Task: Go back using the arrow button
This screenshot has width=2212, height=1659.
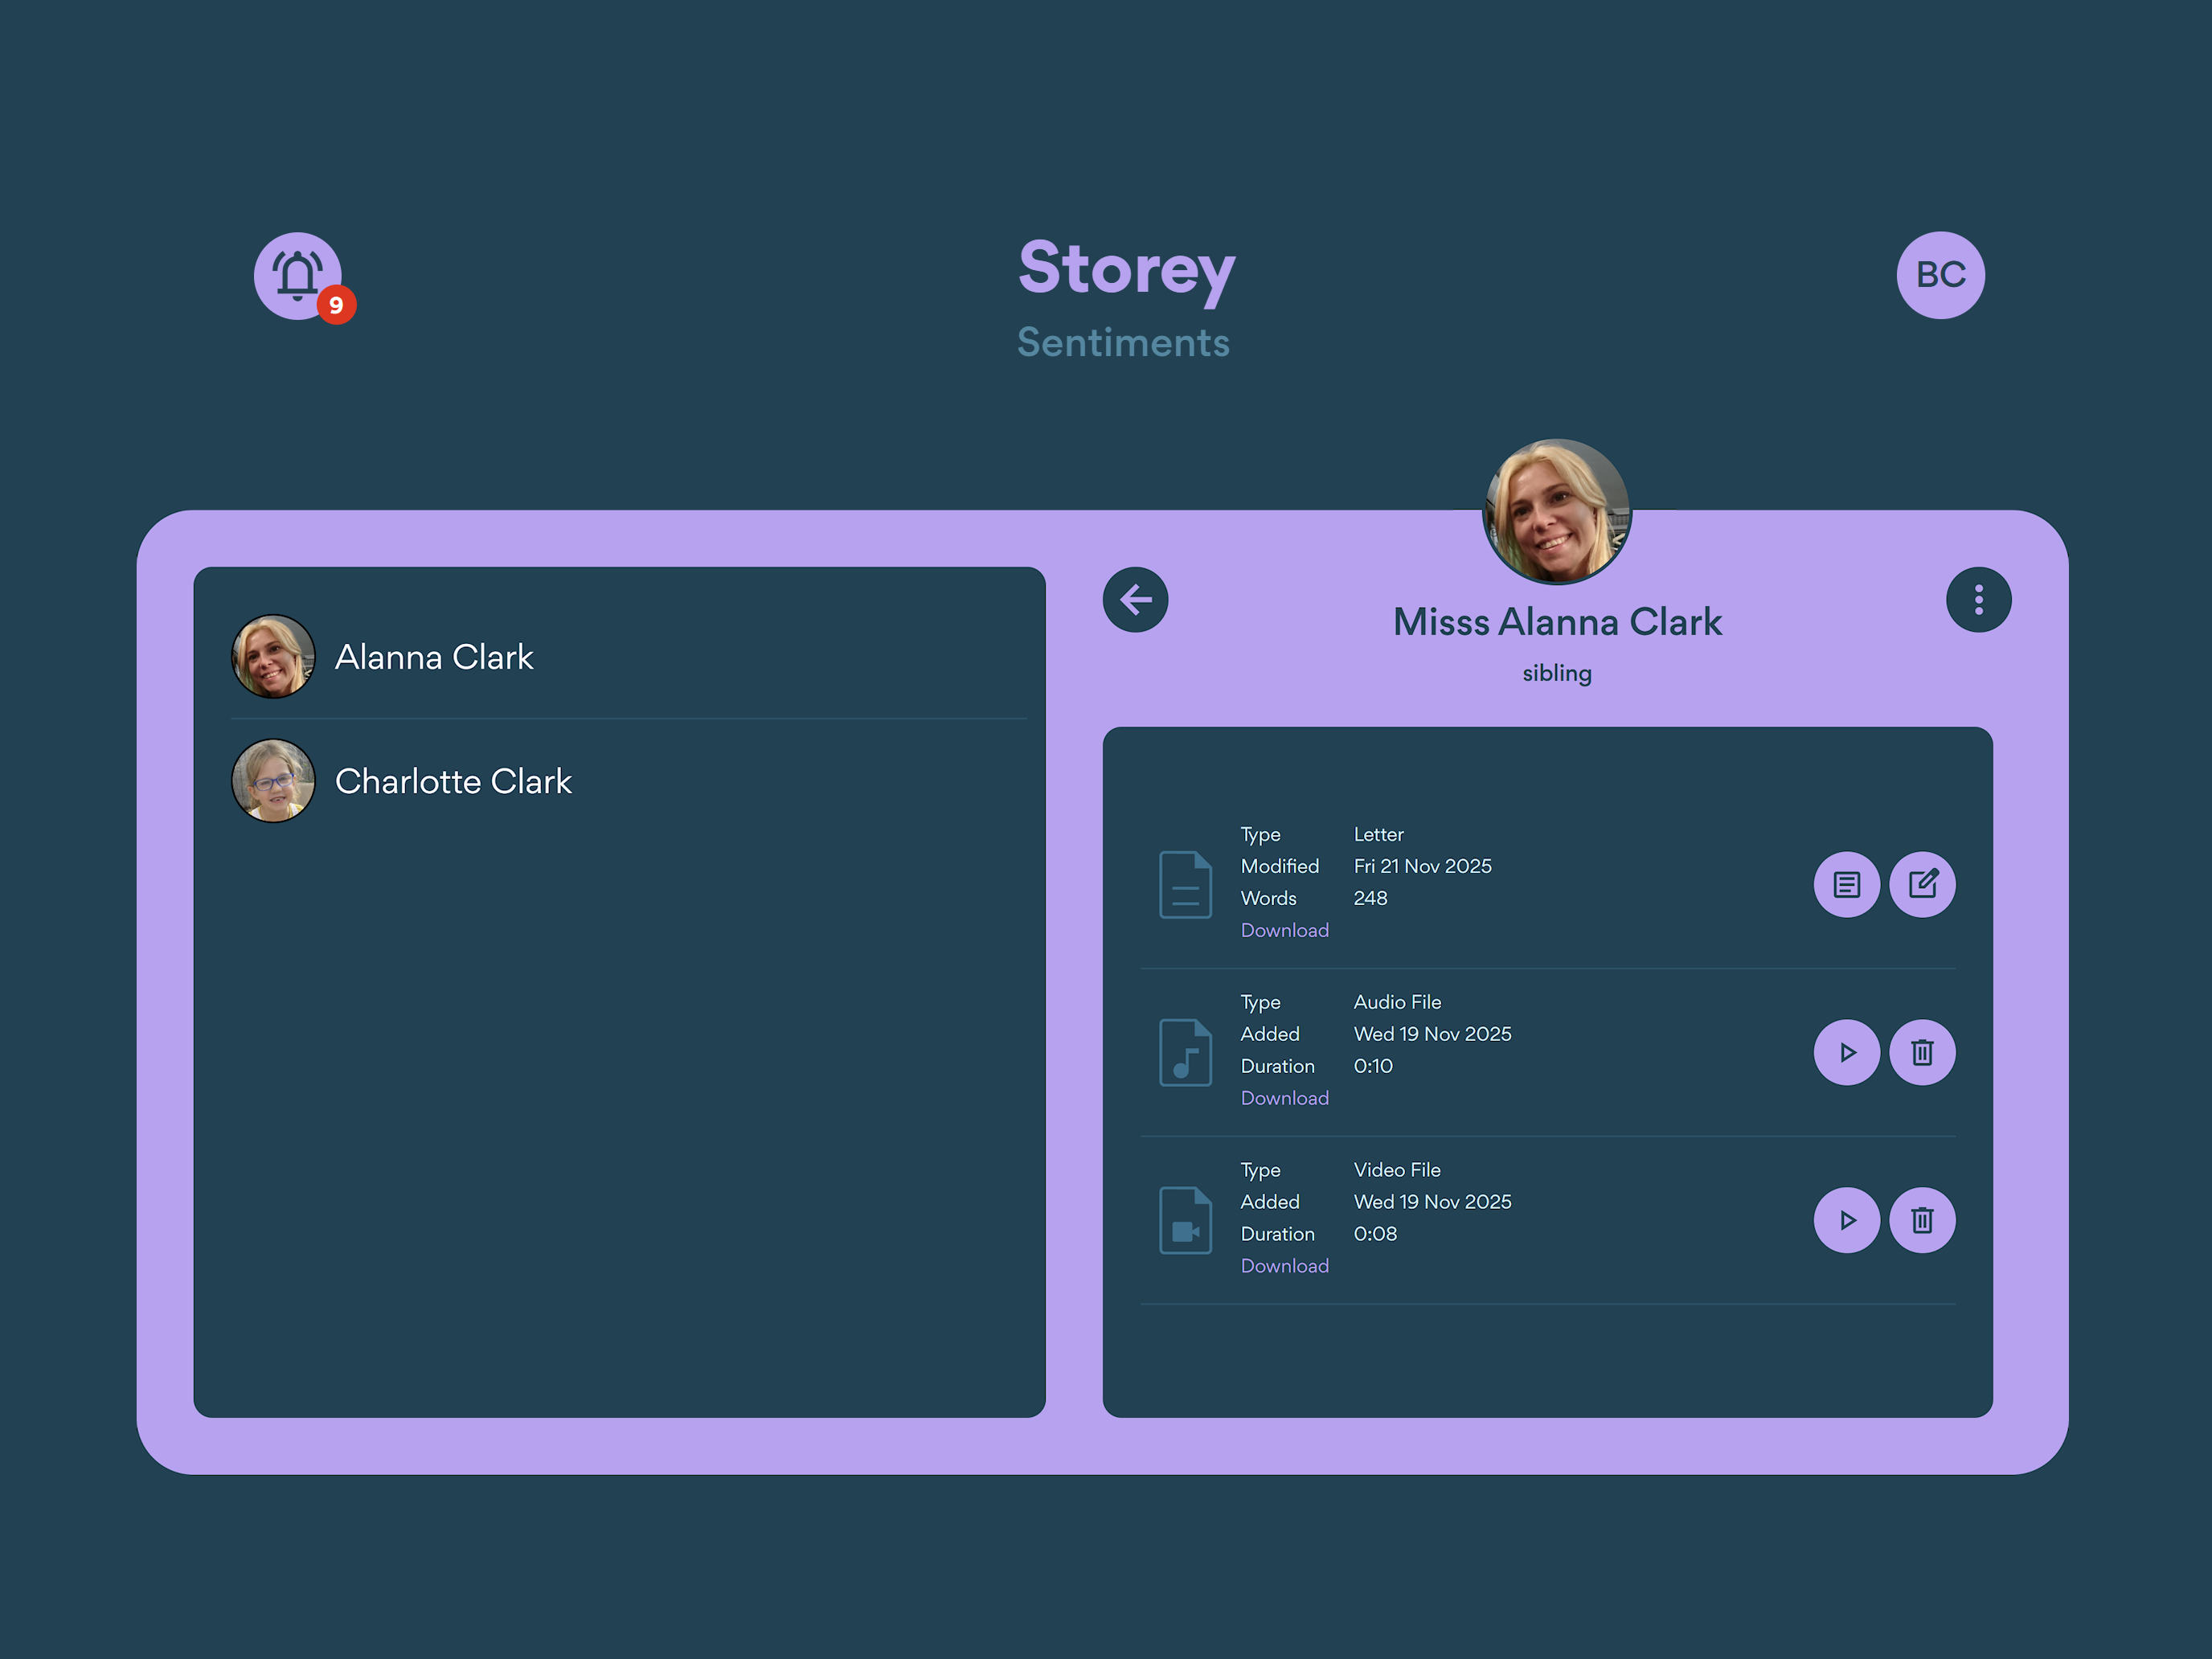Action: coord(1135,600)
